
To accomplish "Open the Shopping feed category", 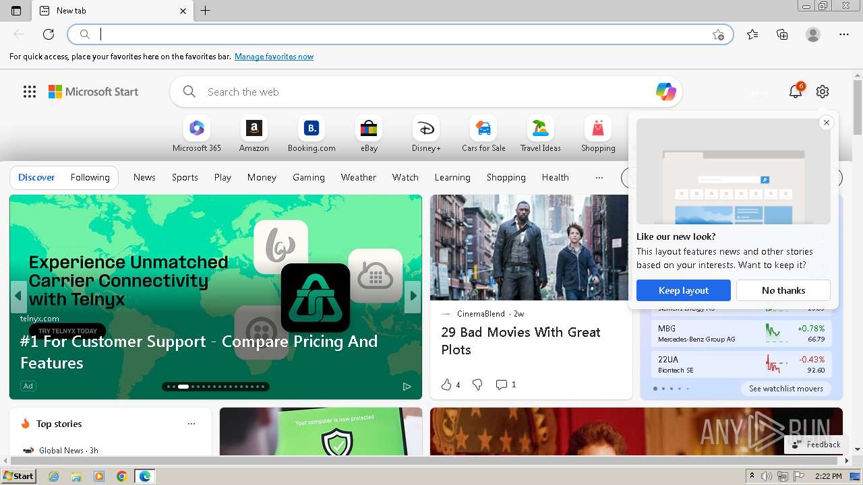I will 506,178.
